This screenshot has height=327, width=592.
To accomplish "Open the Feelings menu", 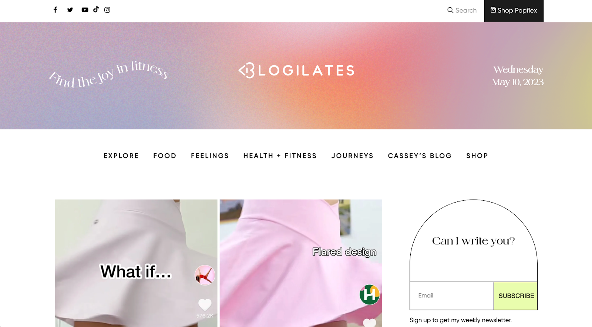I will click(x=210, y=156).
